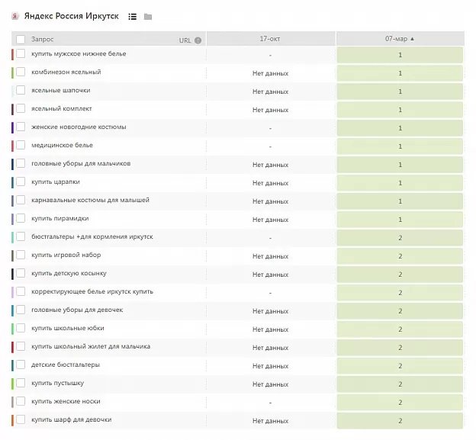Image resolution: width=476 pixels, height=440 pixels.
Task: Click the 'Нет данных' cell for 'ясельный комплект'
Action: point(270,110)
